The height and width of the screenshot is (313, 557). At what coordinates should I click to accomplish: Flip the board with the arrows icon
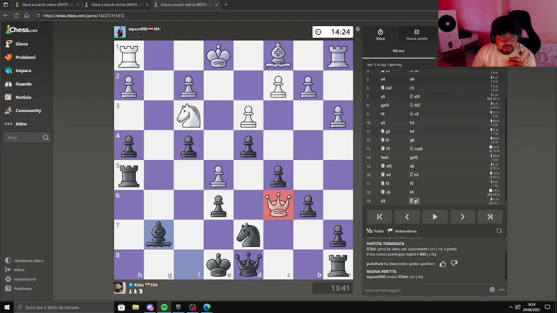(499, 231)
